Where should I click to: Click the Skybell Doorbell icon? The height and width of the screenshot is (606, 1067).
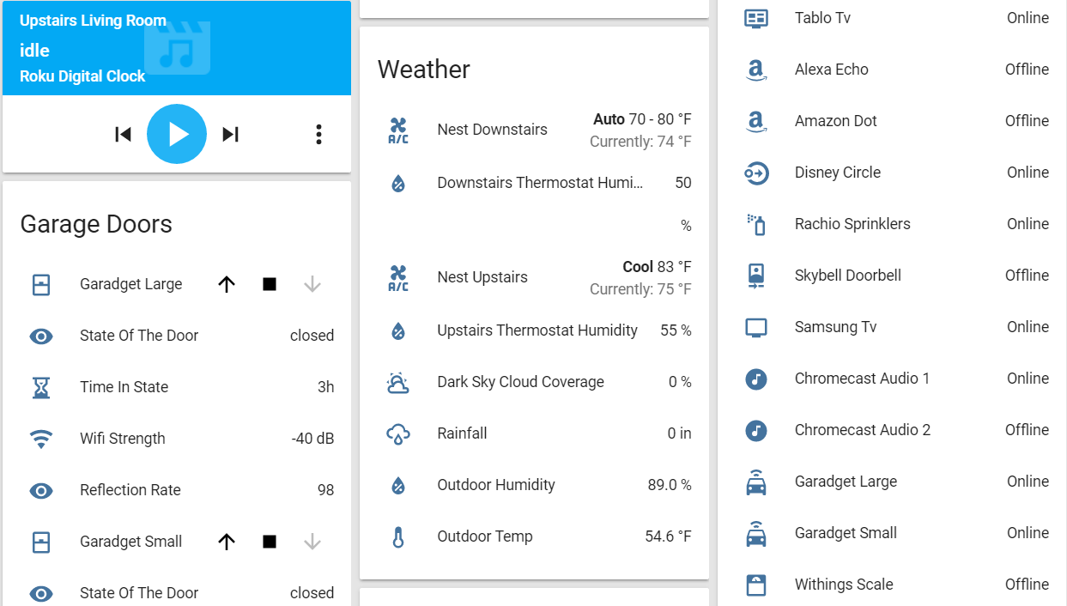pyautogui.click(x=756, y=276)
